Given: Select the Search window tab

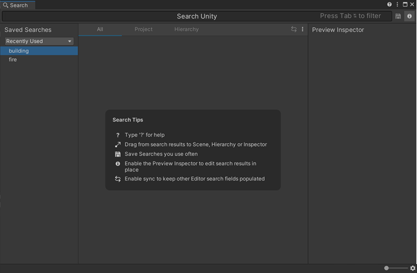Looking at the screenshot, I should click(18, 5).
